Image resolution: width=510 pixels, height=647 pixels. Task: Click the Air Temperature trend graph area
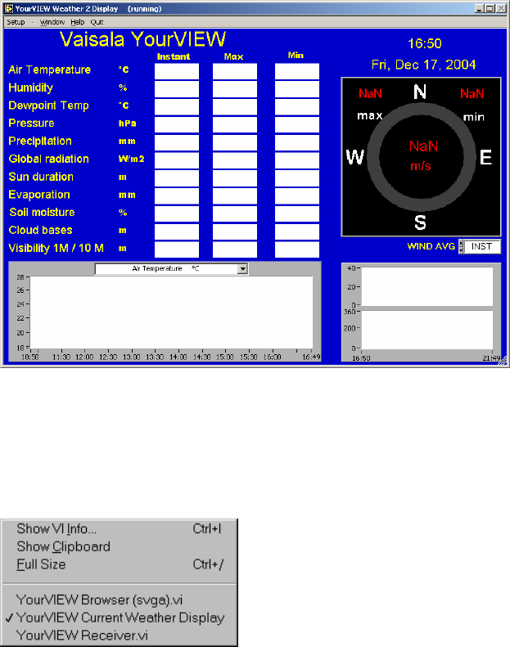pyautogui.click(x=171, y=312)
